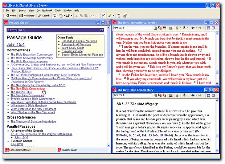
Task: Select the Passage Guide bottom tab
Action: [x=83, y=150]
